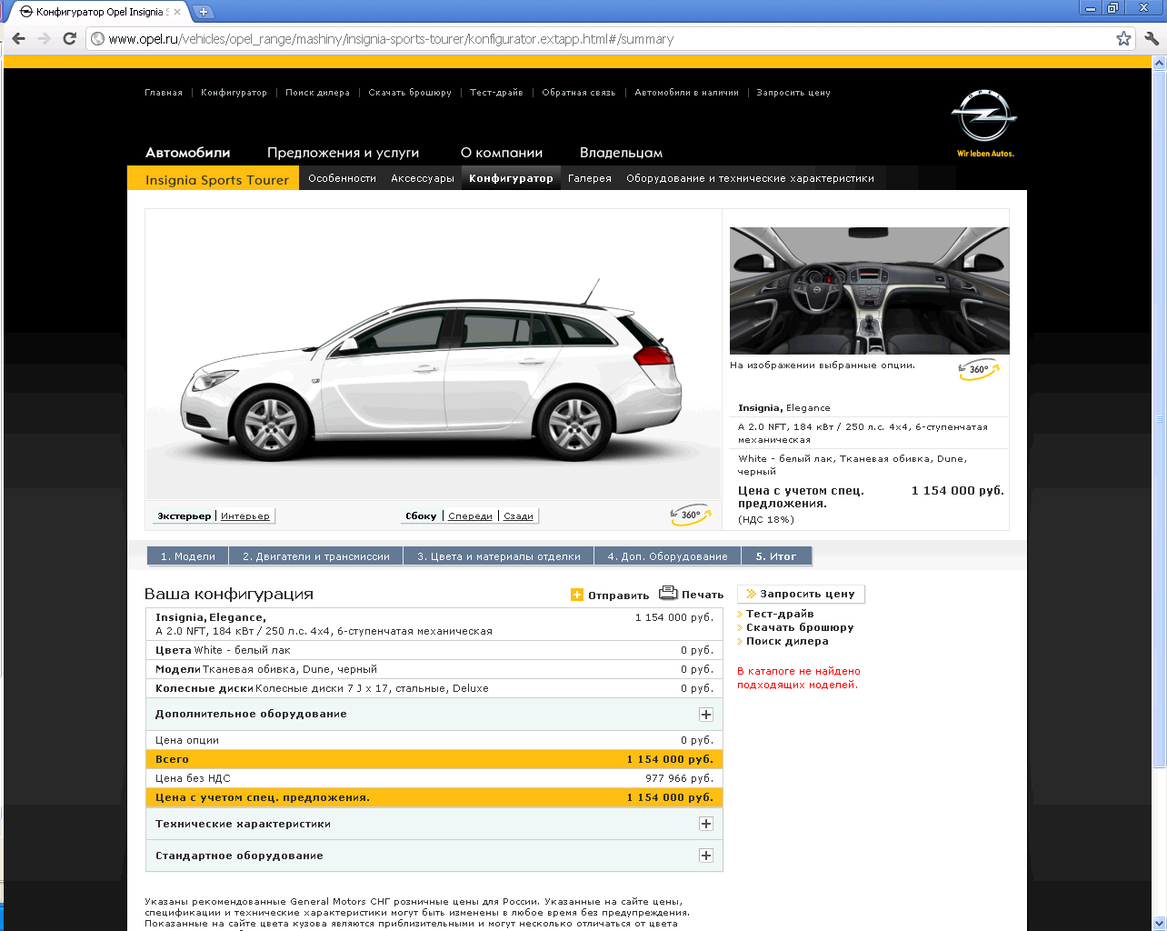
Task: Expand Стандартное оборудование section
Action: point(706,856)
